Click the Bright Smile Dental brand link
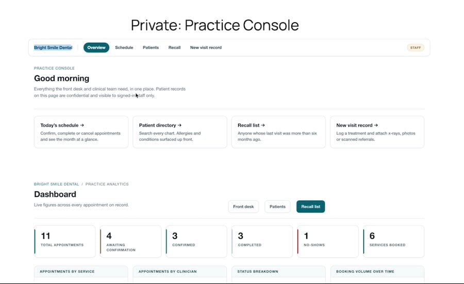 coord(53,47)
